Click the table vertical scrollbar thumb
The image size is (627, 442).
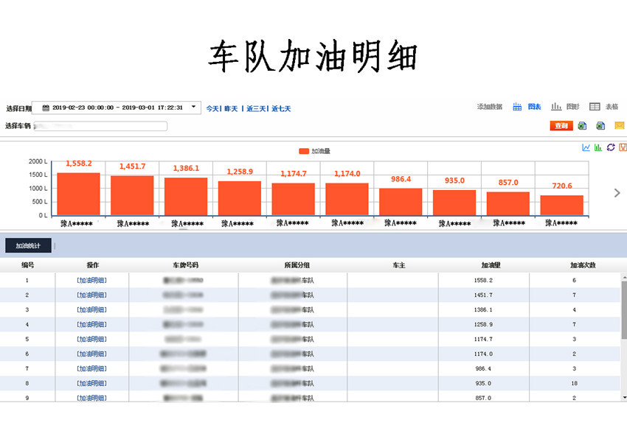[x=624, y=310]
